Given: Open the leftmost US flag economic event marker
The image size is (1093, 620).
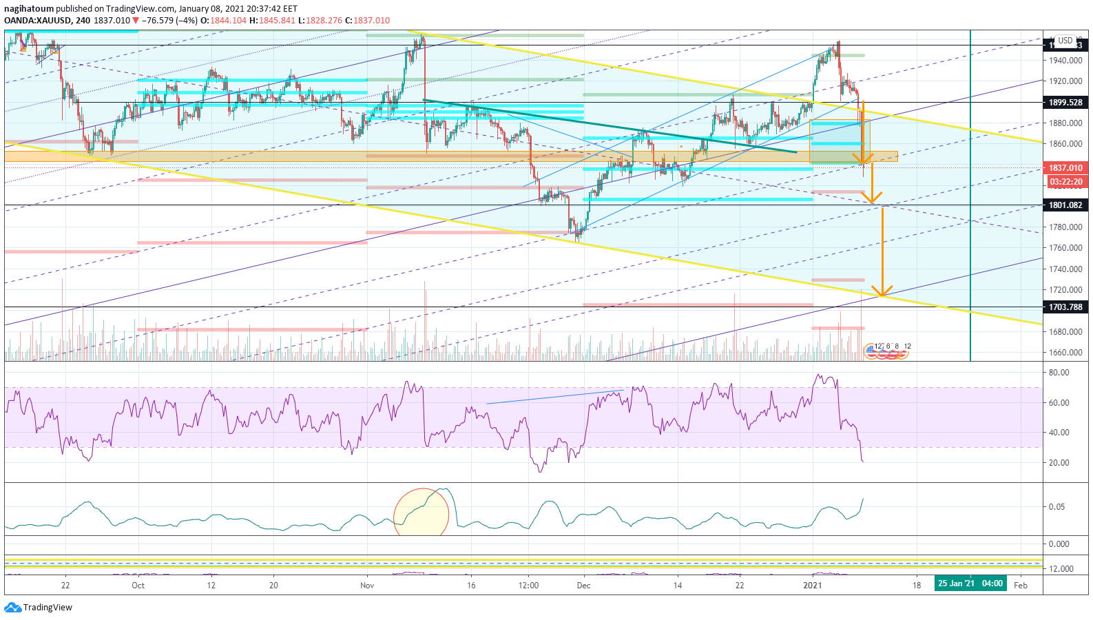Looking at the screenshot, I should click(870, 353).
